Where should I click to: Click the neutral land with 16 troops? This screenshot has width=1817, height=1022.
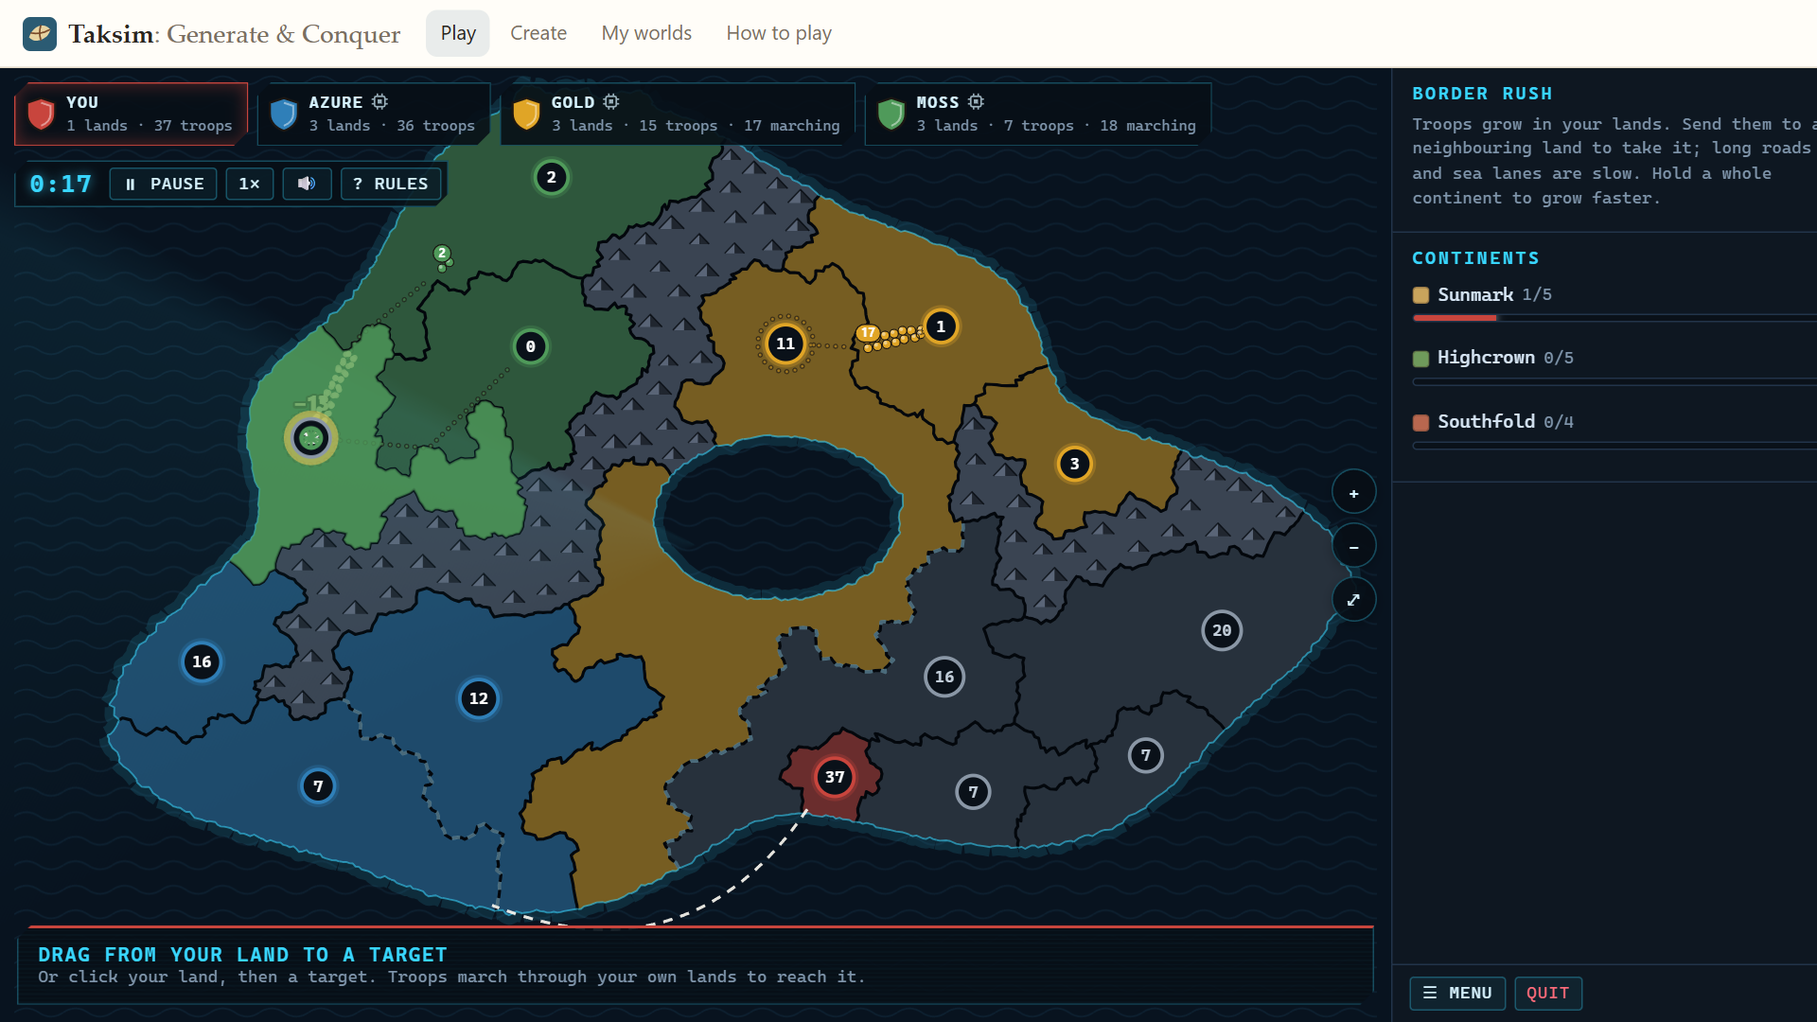[x=944, y=677]
